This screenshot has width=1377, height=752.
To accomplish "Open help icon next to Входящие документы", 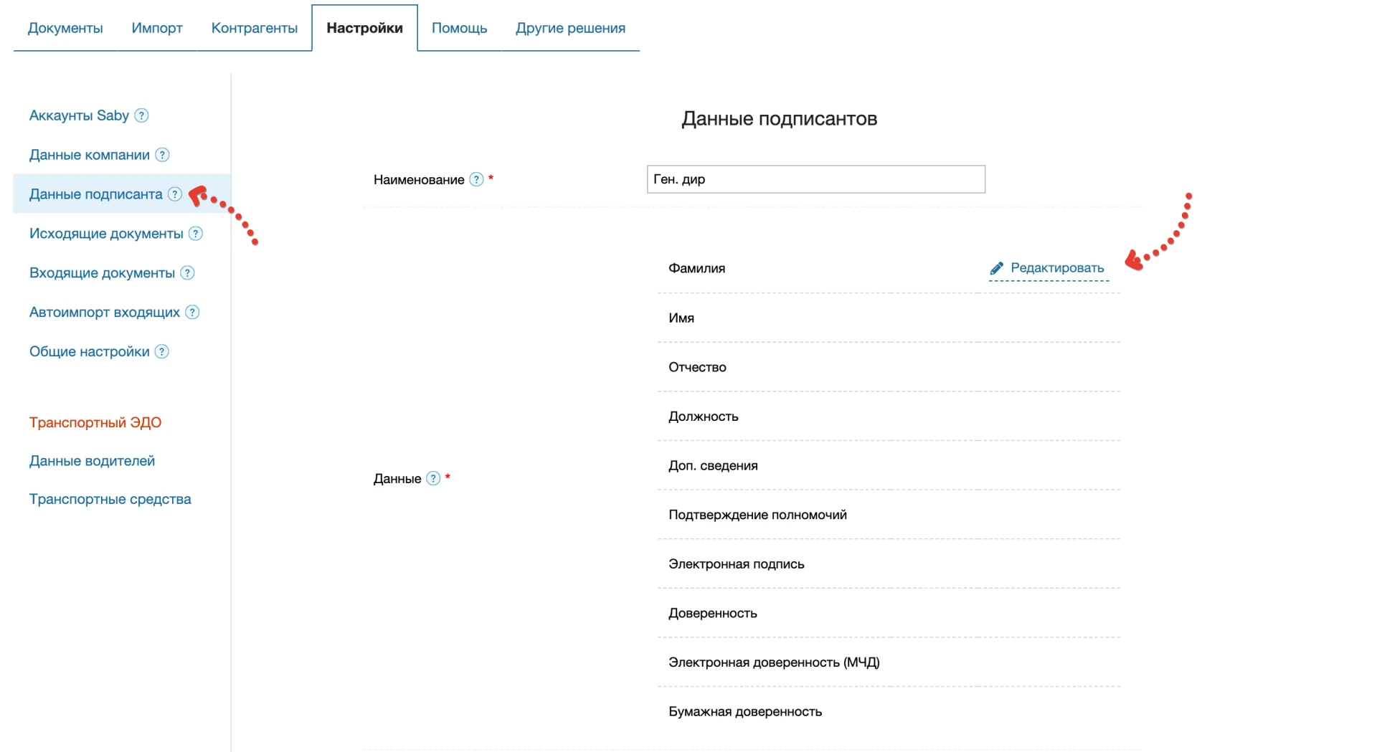I will tap(188, 273).
